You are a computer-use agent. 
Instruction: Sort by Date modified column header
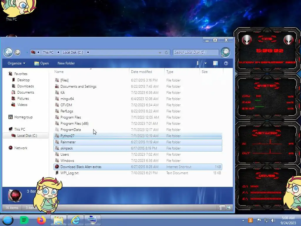coord(141,72)
